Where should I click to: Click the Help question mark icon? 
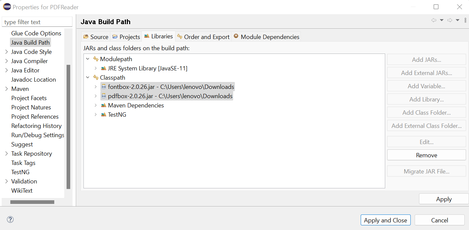10,219
